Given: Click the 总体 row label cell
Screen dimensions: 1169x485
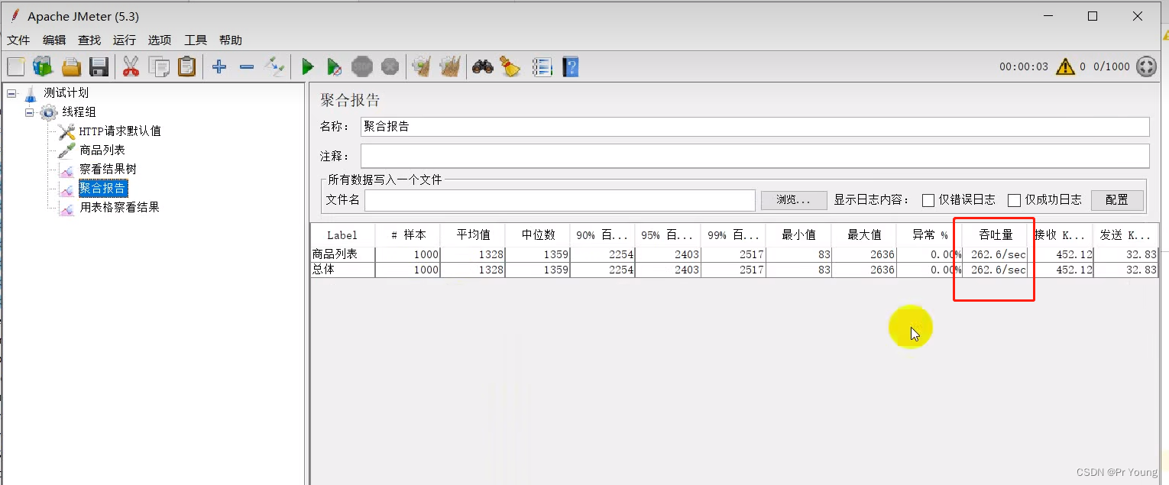Looking at the screenshot, I should [342, 270].
